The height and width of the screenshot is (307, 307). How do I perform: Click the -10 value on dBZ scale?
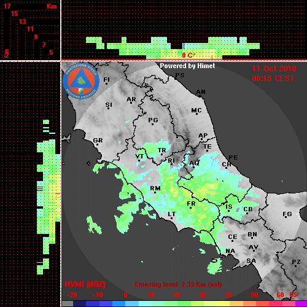click(98, 295)
